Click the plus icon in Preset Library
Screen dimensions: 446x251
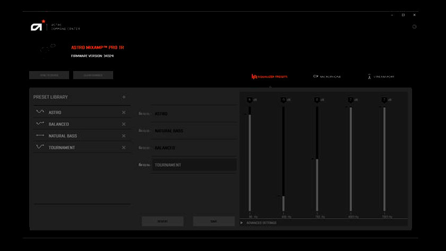[124, 97]
